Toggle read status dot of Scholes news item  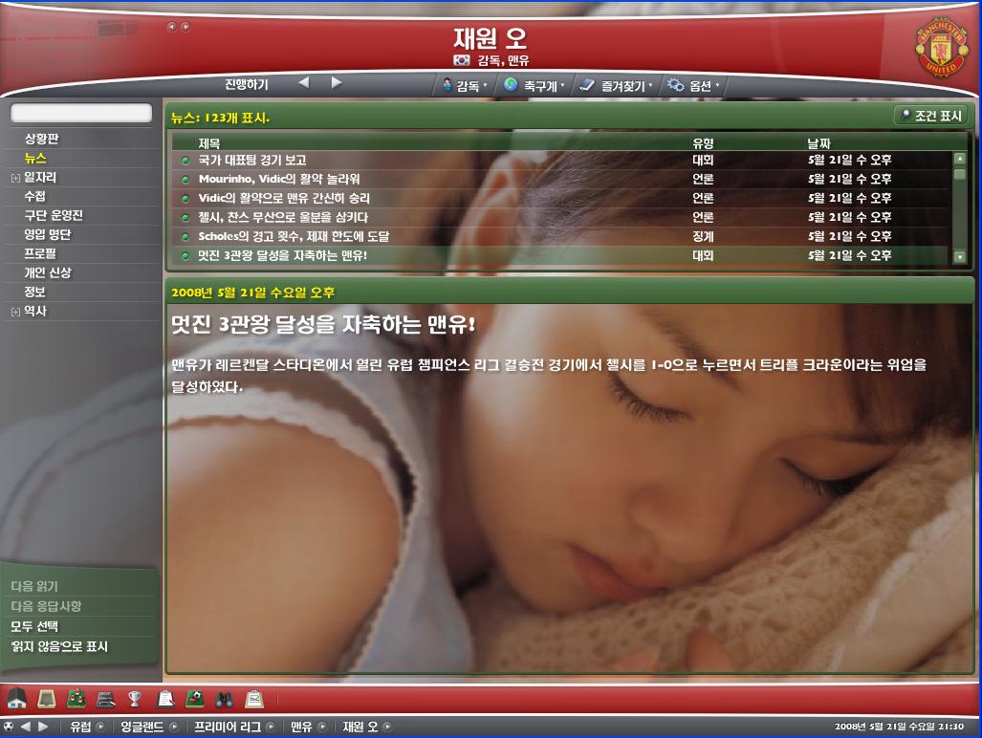(x=185, y=236)
